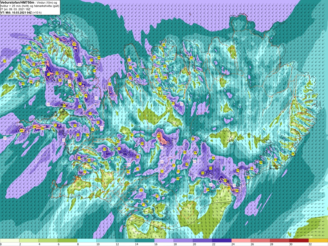Select the 6–8 m/s olive green swatch
The image size is (328, 246).
click(x=68, y=241)
